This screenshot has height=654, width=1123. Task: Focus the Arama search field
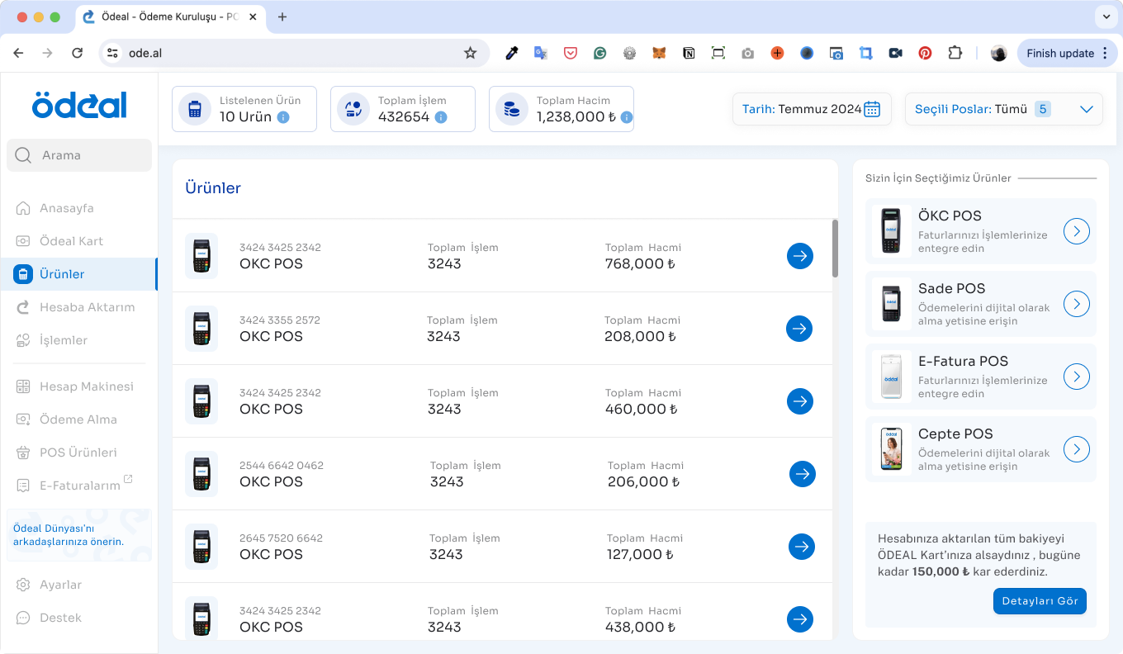pos(79,155)
